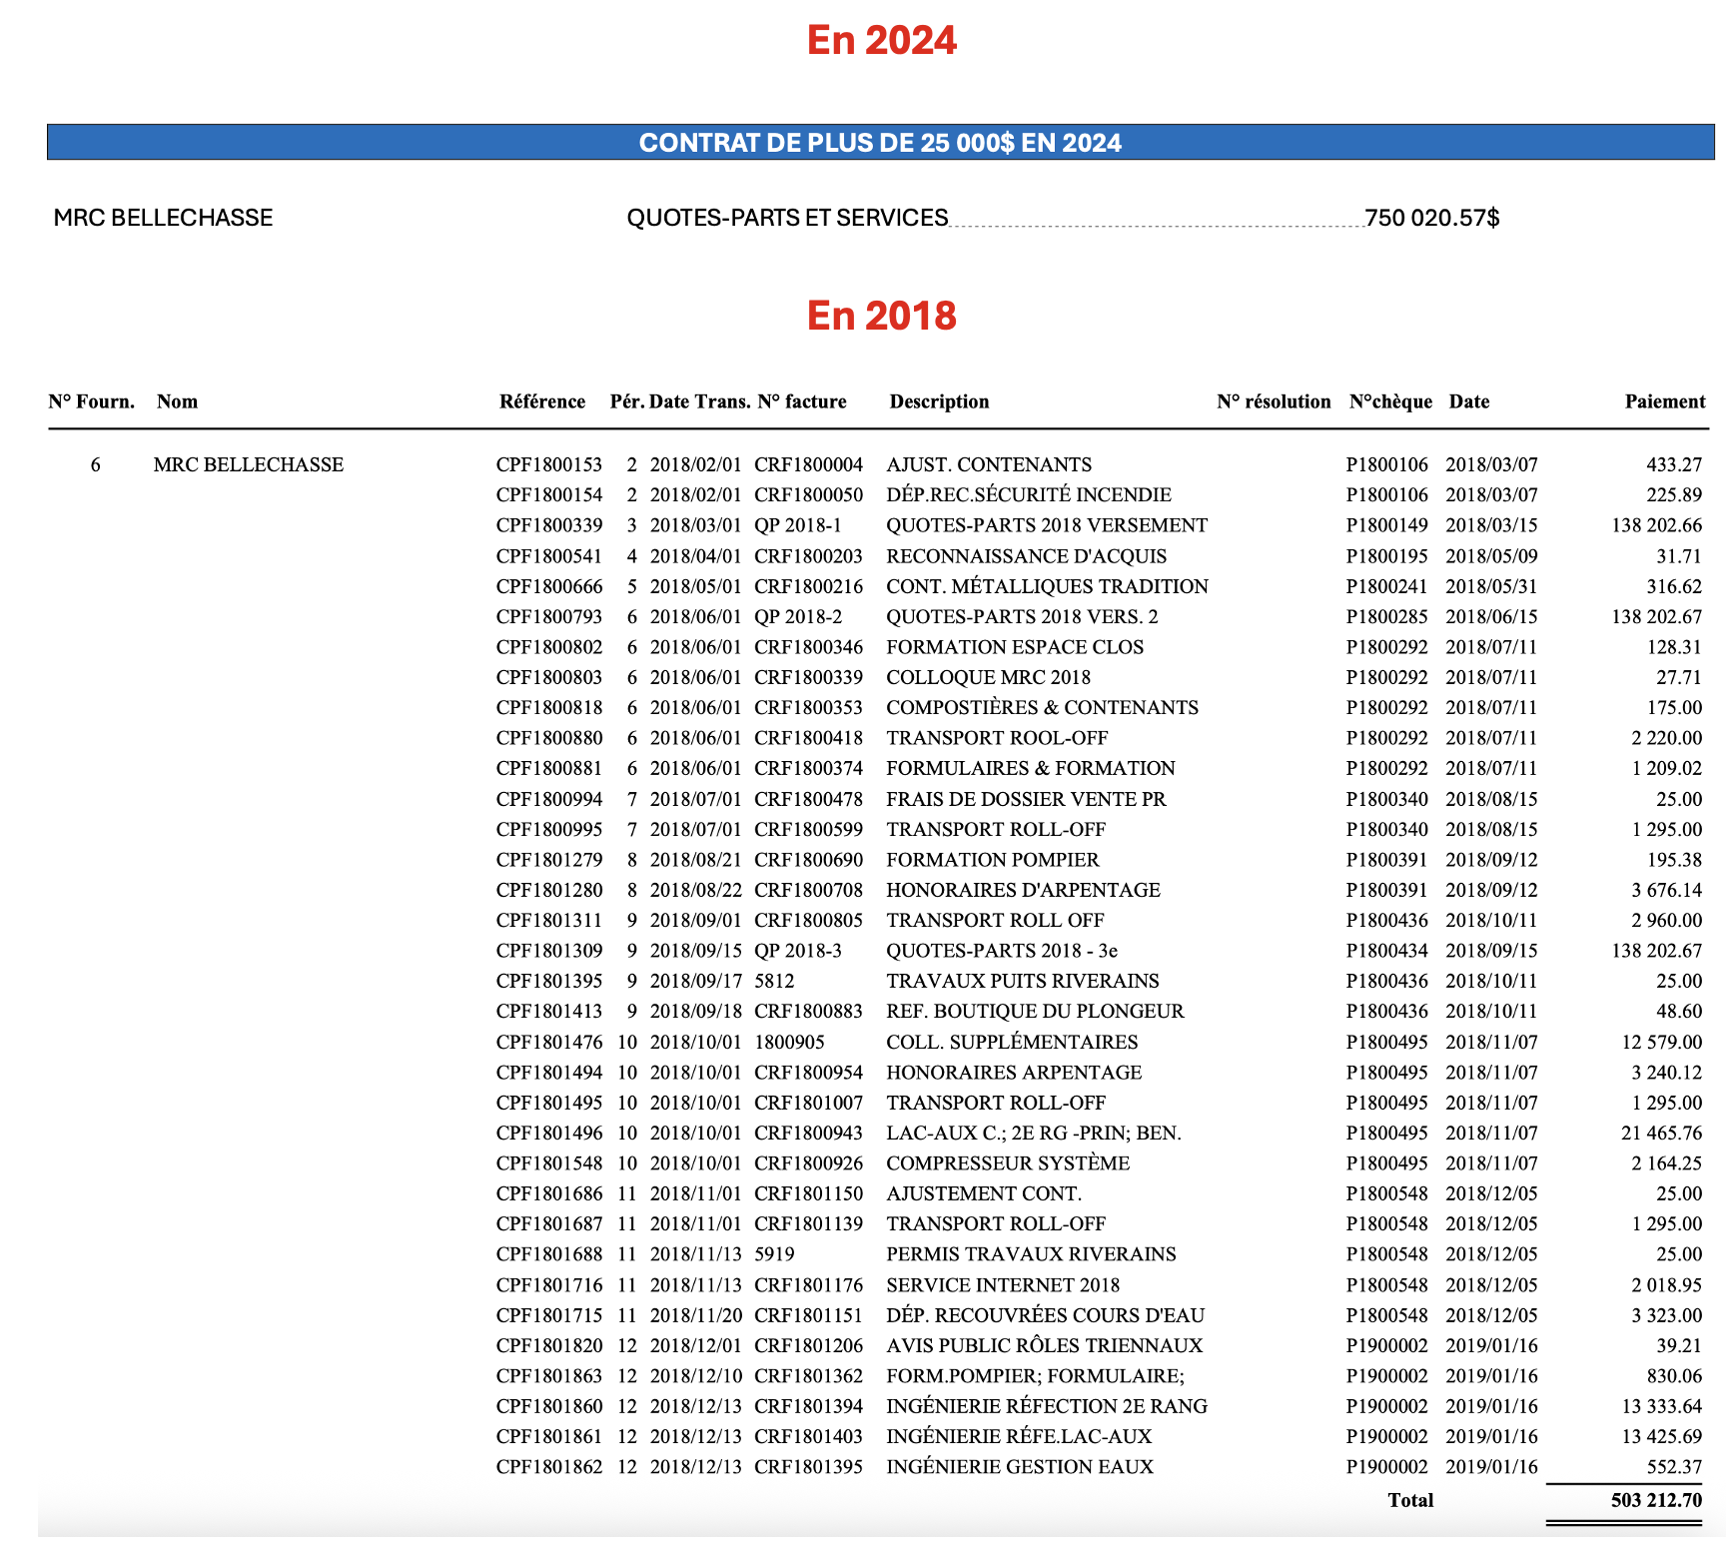
Task: Click the "N° résolution" column header
Action: click(x=1274, y=401)
